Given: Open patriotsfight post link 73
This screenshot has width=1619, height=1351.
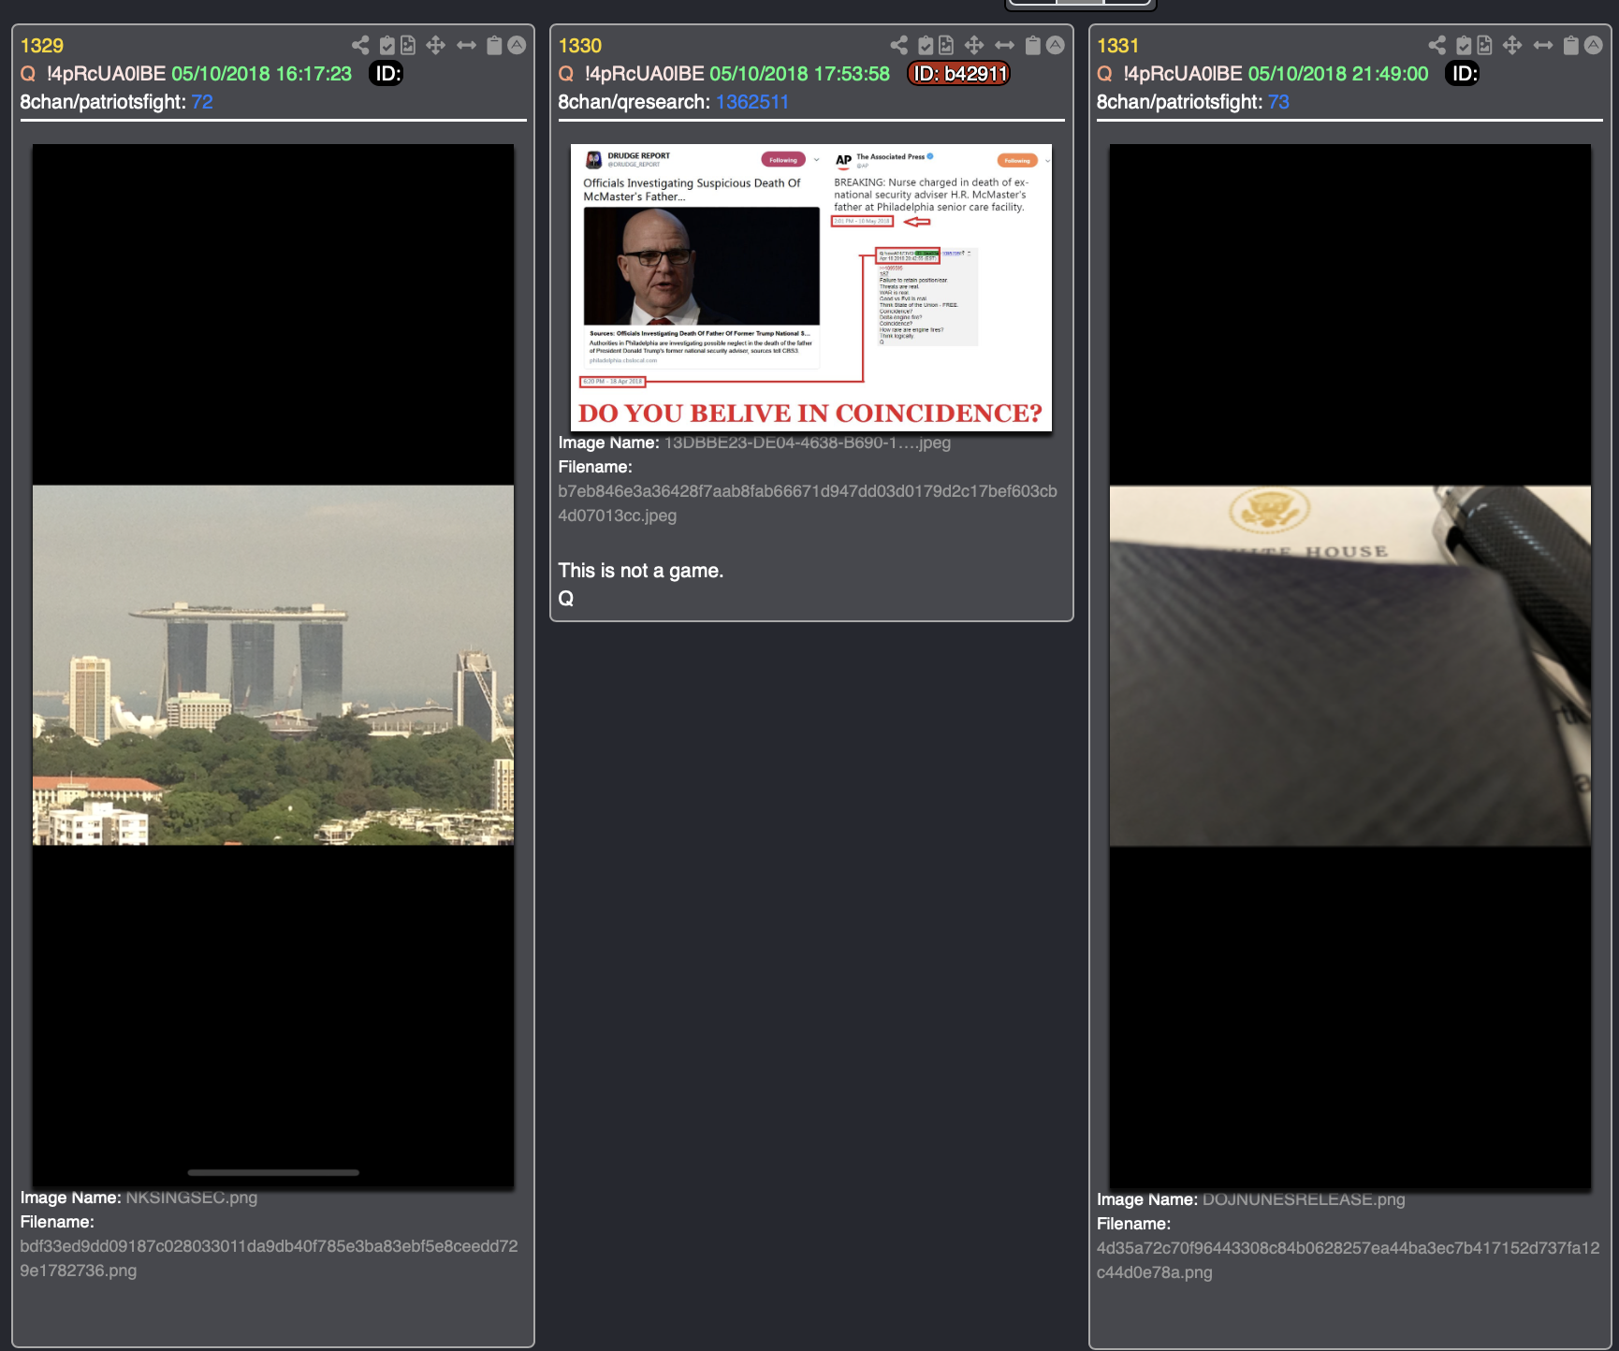Looking at the screenshot, I should (x=1278, y=102).
